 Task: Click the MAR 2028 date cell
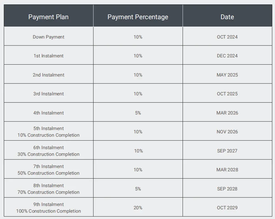pyautogui.click(x=227, y=169)
